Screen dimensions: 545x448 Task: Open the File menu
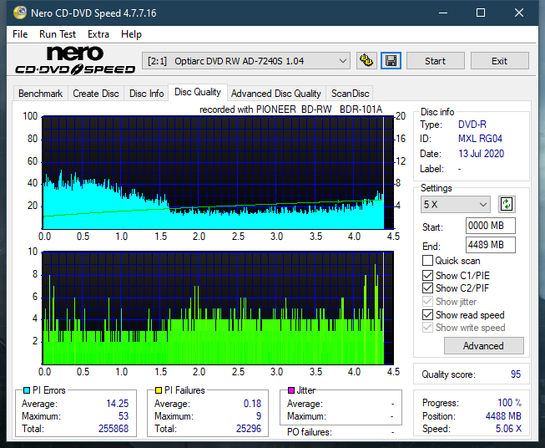tap(20, 34)
